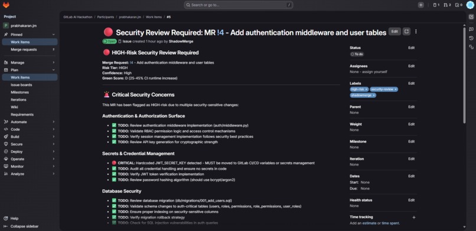Click the Edit button beside title

pyautogui.click(x=395, y=31)
